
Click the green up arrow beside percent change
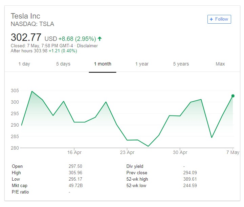click(x=100, y=38)
